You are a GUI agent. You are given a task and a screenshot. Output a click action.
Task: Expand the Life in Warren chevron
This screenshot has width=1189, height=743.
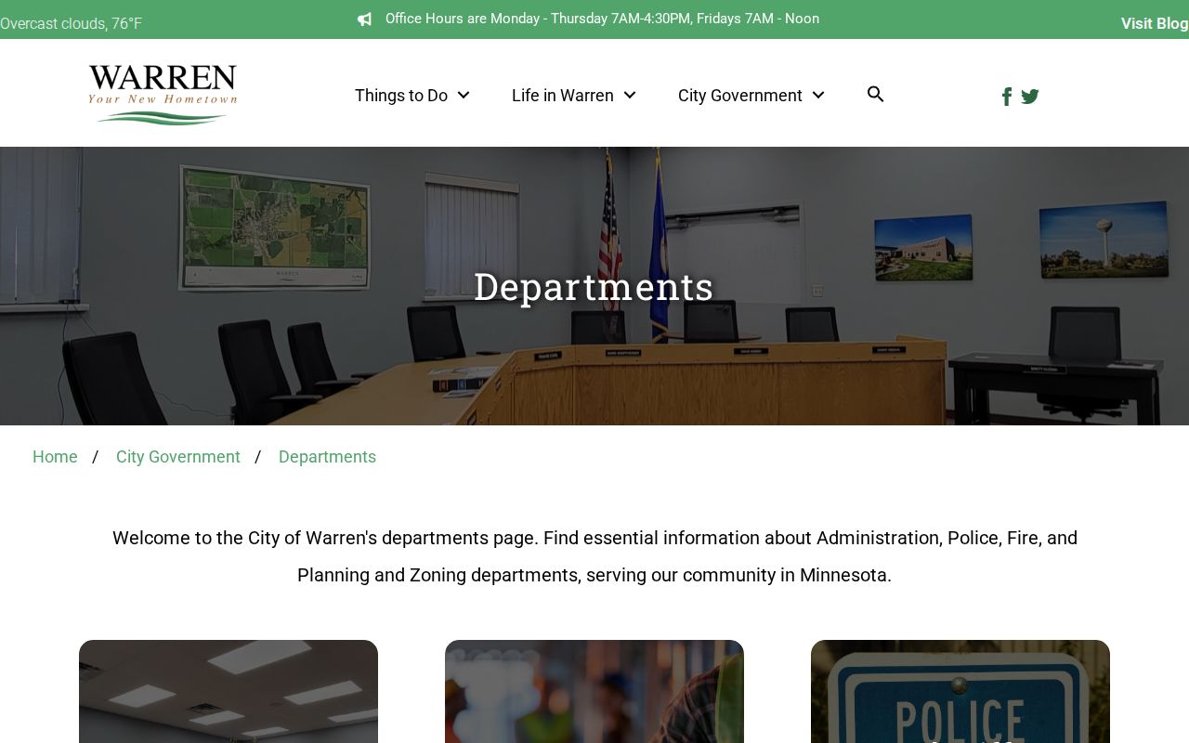[x=630, y=95]
